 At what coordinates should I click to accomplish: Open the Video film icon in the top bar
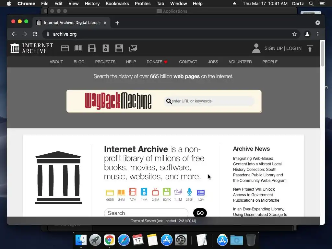92,48
